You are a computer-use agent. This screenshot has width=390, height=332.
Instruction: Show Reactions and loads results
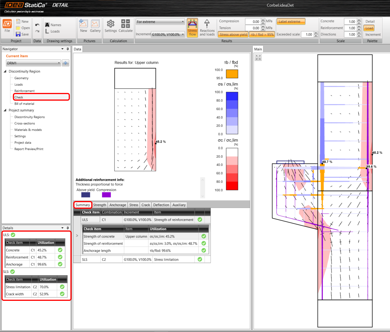207,27
